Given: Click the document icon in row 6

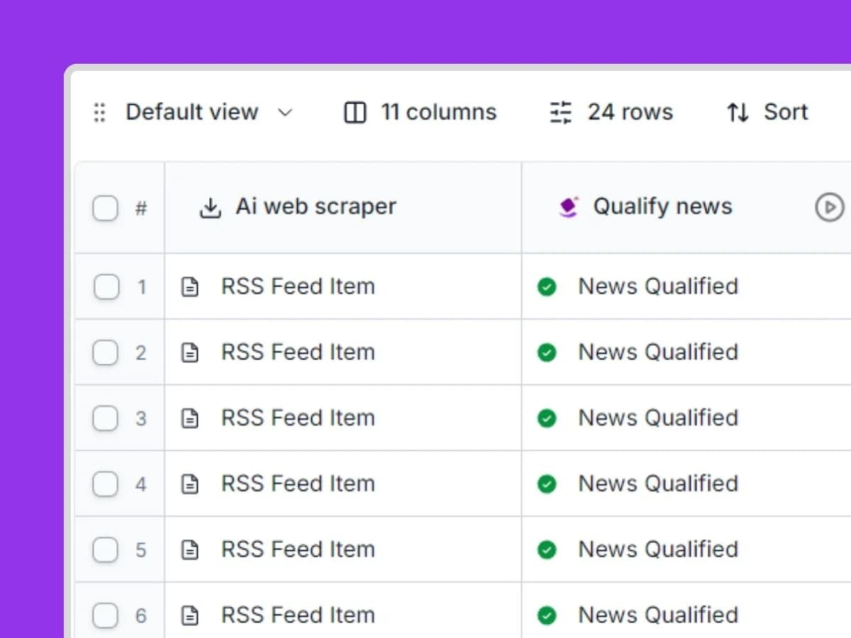Looking at the screenshot, I should tap(190, 614).
